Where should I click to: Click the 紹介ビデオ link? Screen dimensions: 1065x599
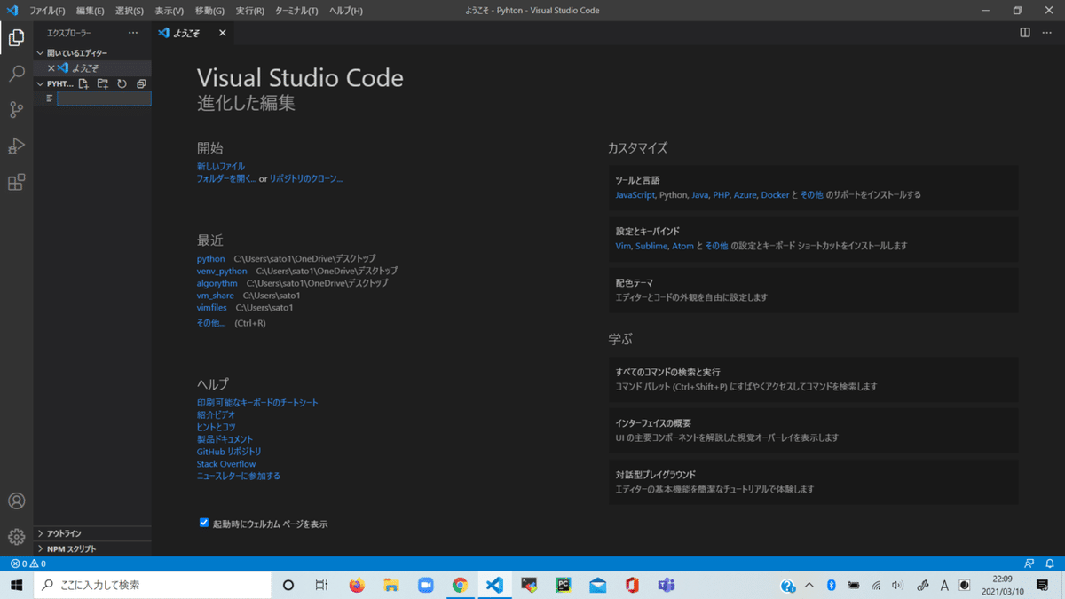click(x=217, y=414)
